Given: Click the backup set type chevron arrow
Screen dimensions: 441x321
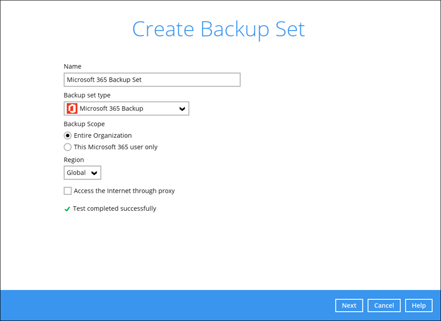Looking at the screenshot, I should (x=182, y=109).
